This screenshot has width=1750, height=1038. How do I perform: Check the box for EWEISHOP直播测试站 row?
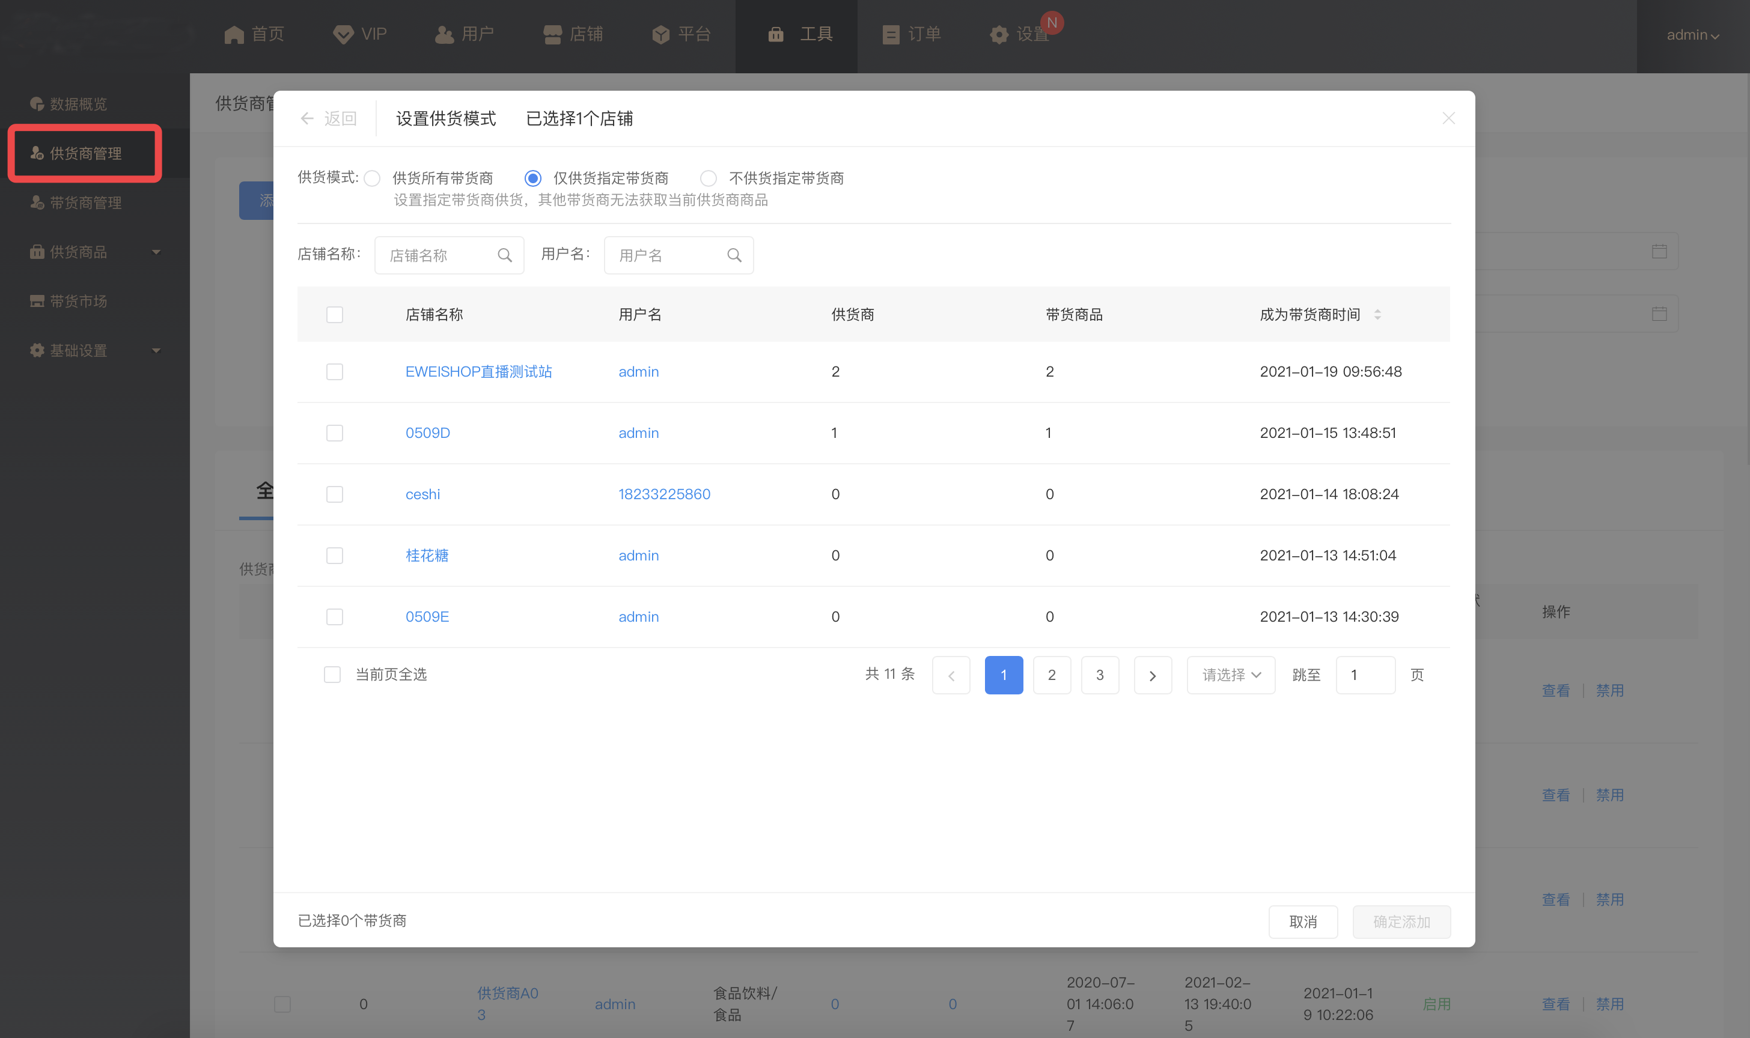point(335,371)
